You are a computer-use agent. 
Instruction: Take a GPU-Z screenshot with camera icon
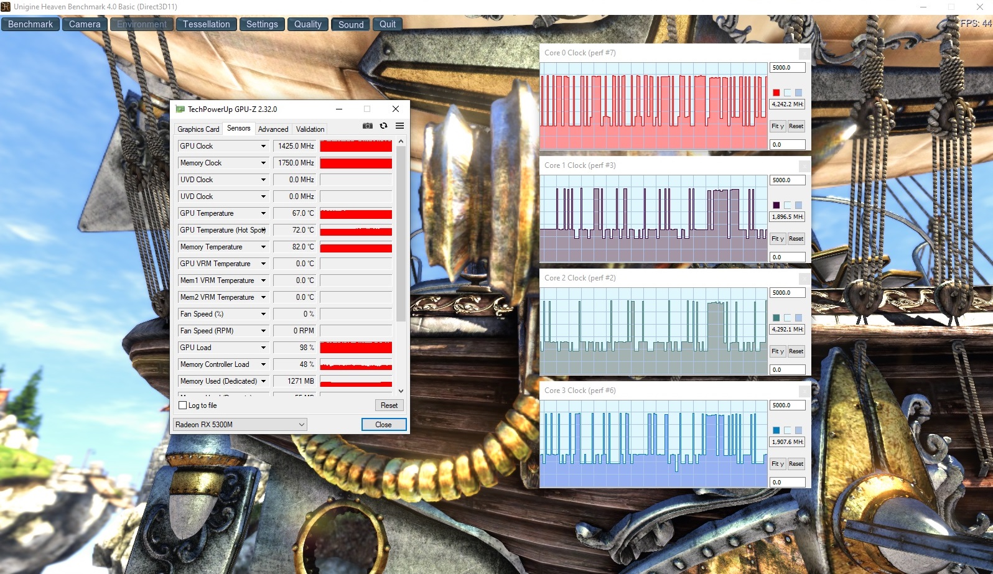click(368, 126)
